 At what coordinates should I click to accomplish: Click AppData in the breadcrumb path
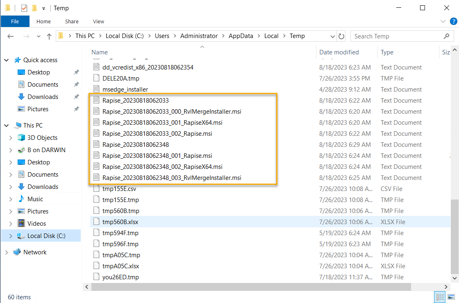(240, 36)
